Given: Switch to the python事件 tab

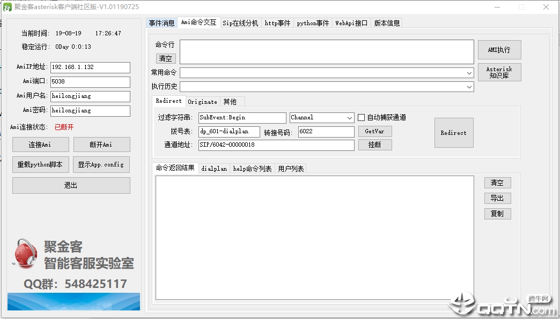Looking at the screenshot, I should 313,23.
